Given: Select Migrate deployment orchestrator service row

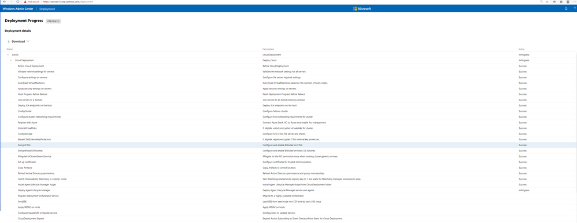Looking at the screenshot, I should (x=288, y=196).
